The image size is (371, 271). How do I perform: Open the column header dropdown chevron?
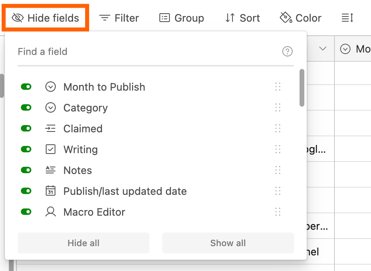pos(322,49)
